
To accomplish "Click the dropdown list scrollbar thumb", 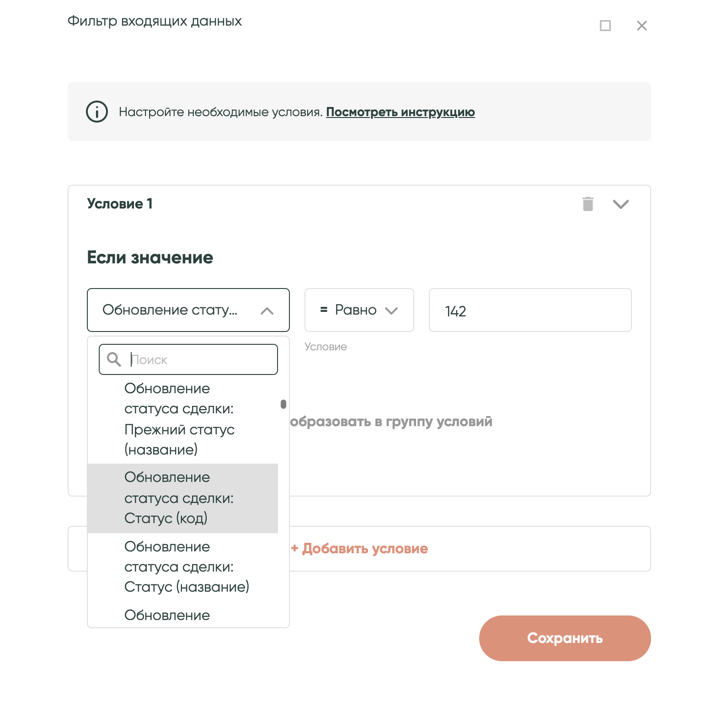I will coord(283,404).
